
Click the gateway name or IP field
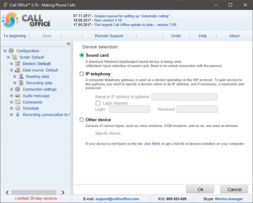pyautogui.click(x=184, y=97)
